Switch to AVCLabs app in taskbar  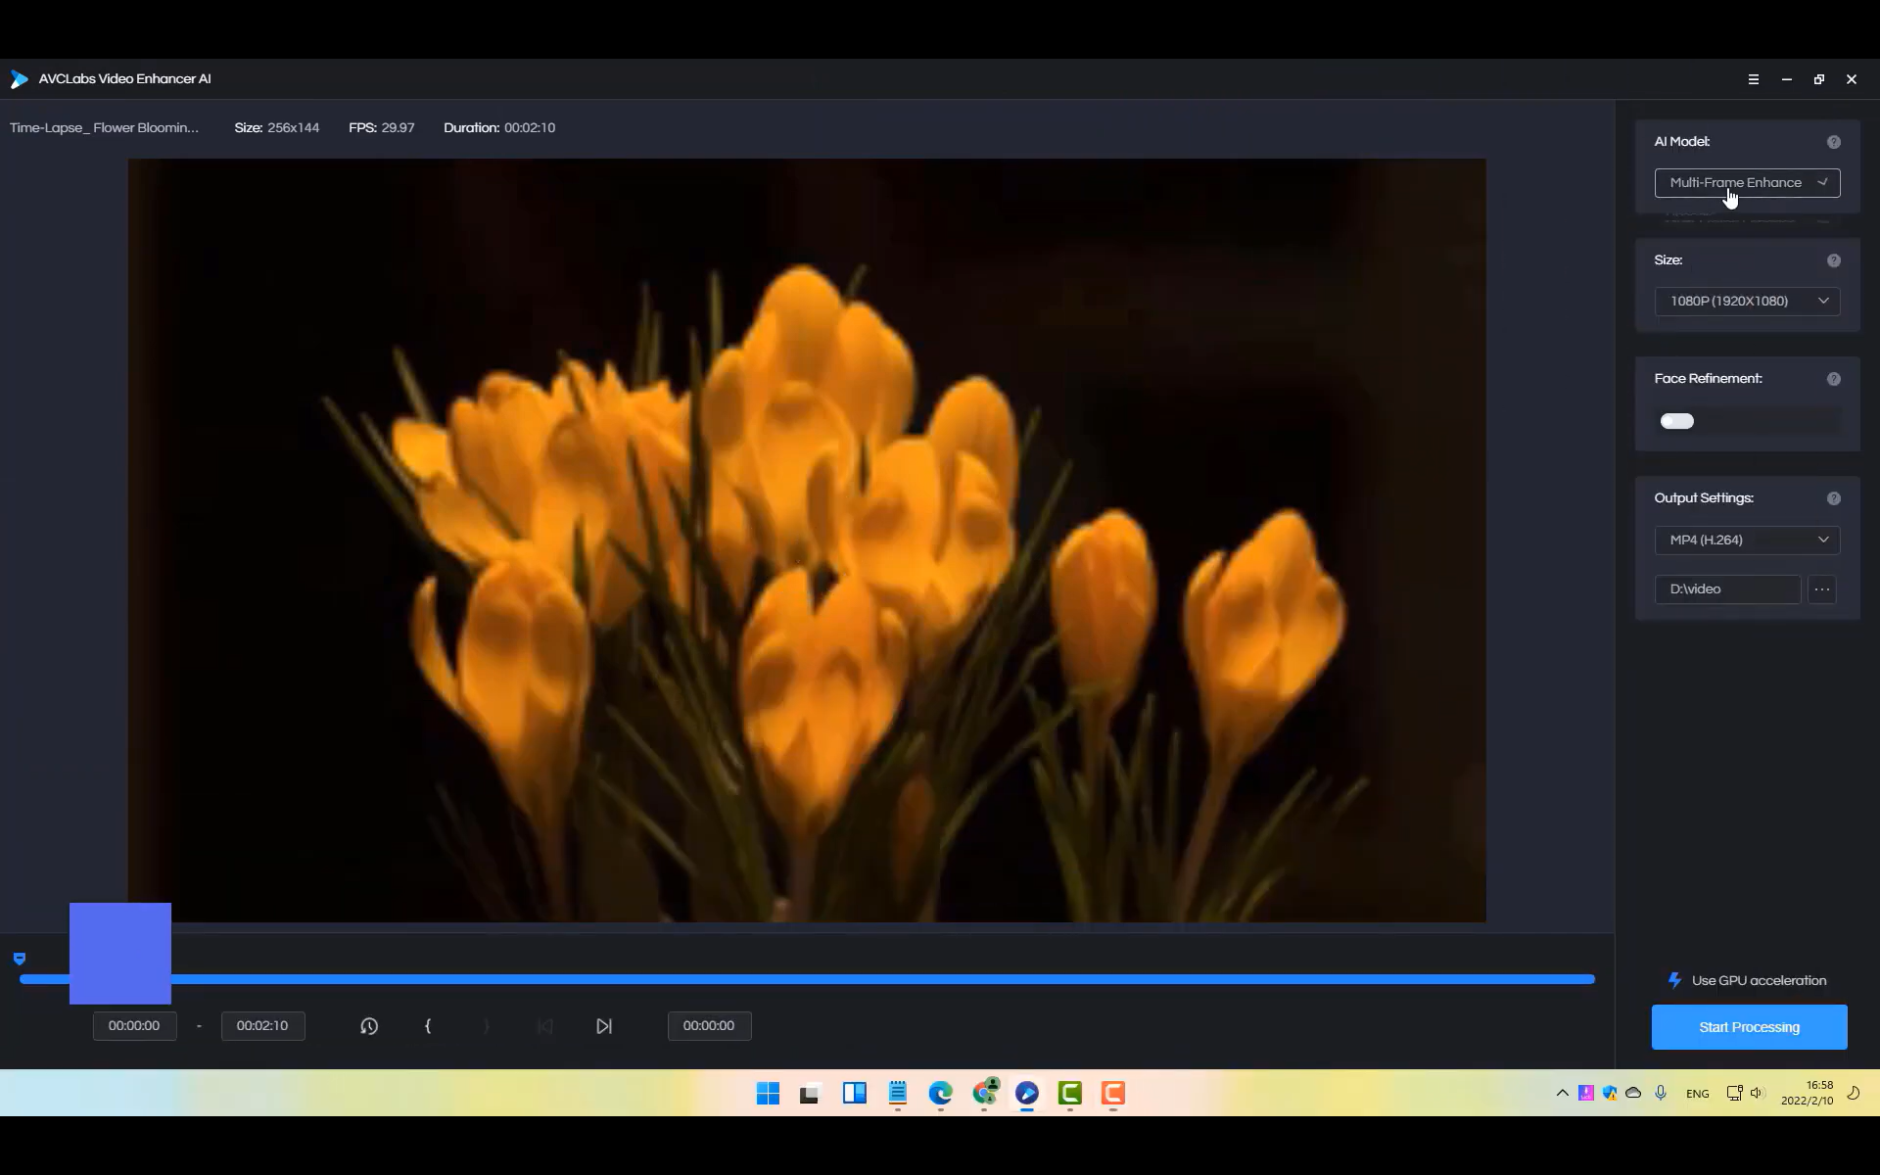point(1027,1093)
